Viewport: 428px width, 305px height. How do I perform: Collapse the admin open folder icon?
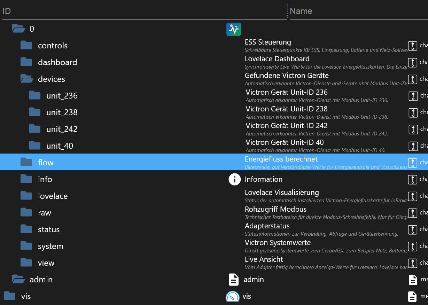pos(18,279)
